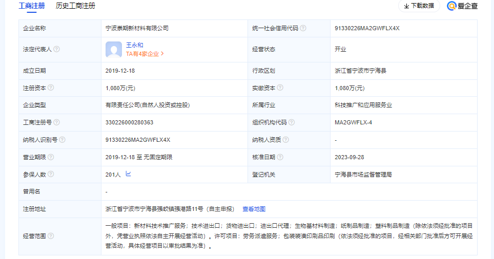494x259 pixels.
Task: Select establishment date 2019-12-18
Action: click(x=120, y=71)
